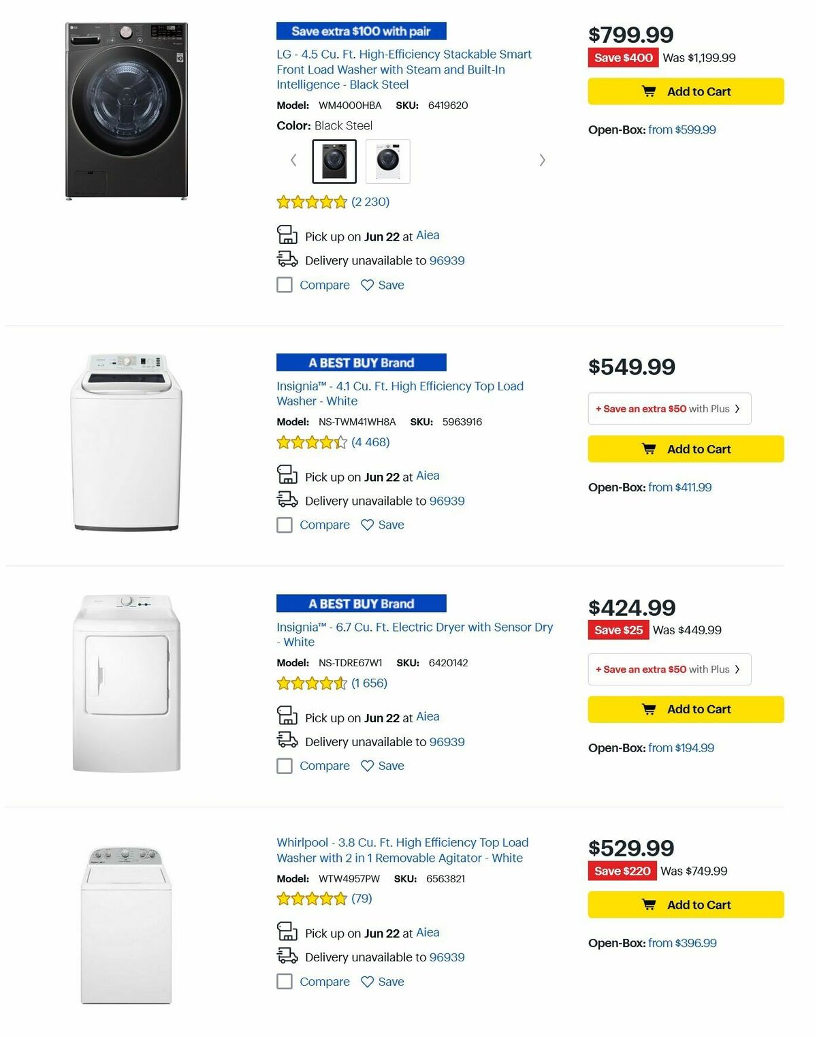Check the Compare box for Insignia dryer
This screenshot has height=1037, width=817.
(284, 765)
